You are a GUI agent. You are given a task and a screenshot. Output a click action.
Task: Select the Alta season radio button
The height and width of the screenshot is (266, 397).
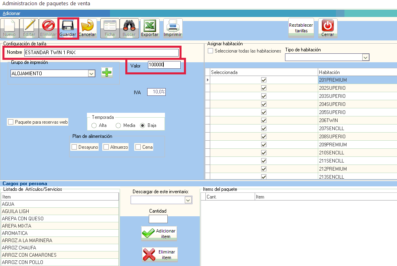pyautogui.click(x=94, y=126)
